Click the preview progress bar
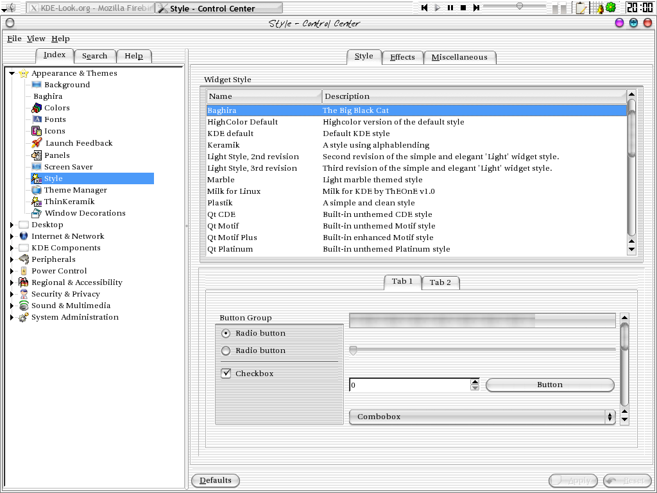This screenshot has width=657, height=493. [482, 321]
